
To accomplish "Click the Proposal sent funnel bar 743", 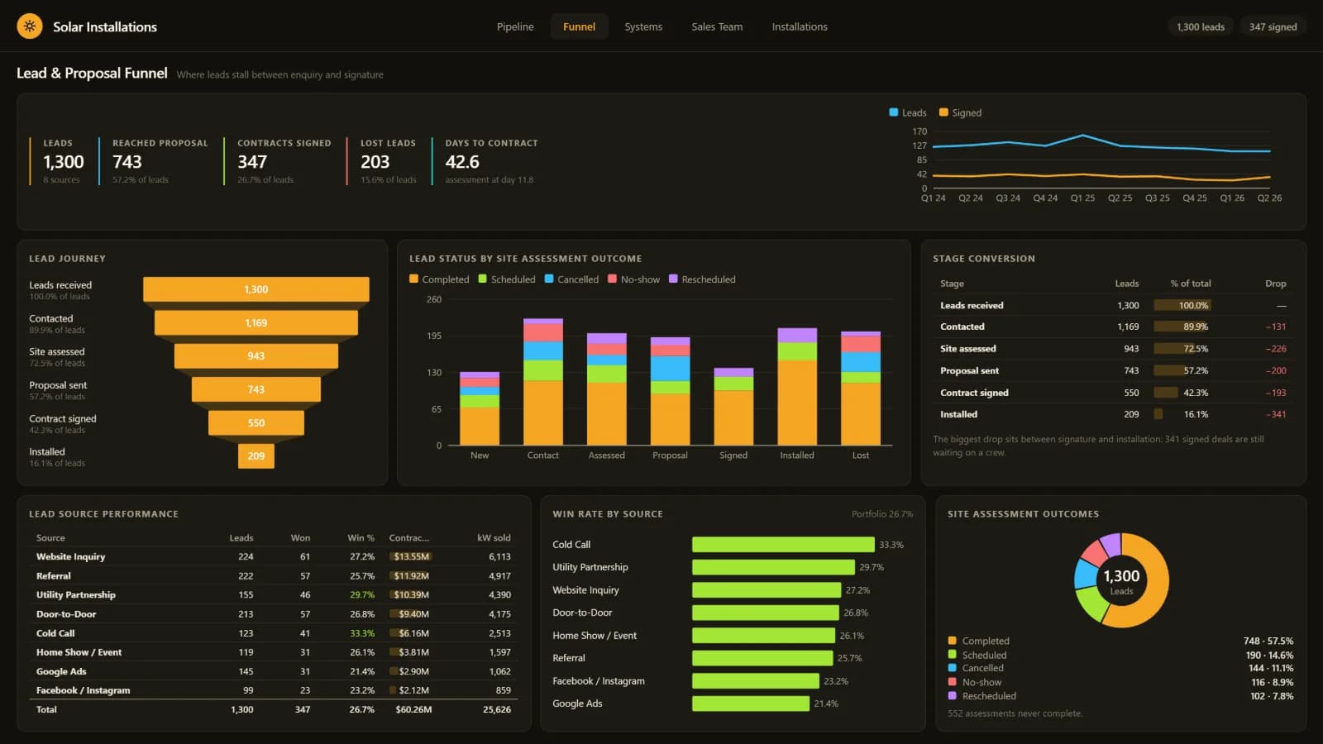I will tap(256, 389).
